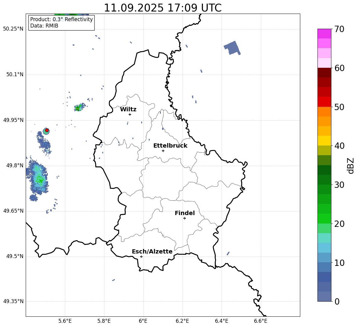358x327 pixels.
Task: Click the 5.6°E longitude label
Action: pos(65,321)
